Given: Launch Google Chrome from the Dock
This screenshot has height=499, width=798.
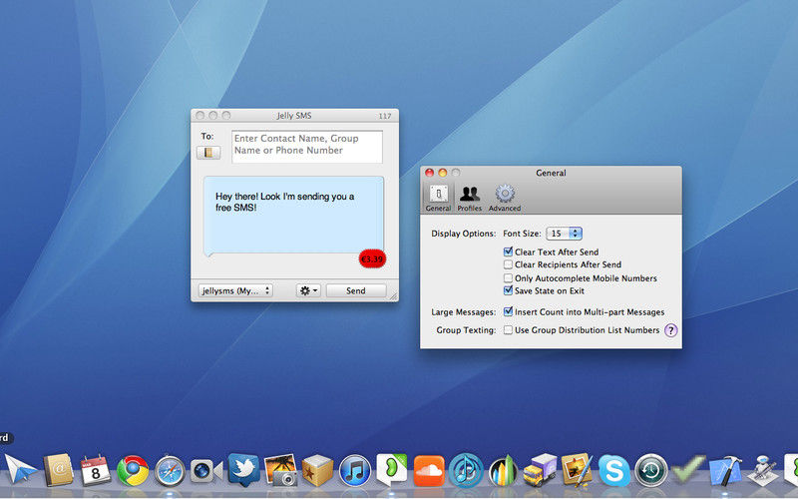Looking at the screenshot, I should (133, 470).
